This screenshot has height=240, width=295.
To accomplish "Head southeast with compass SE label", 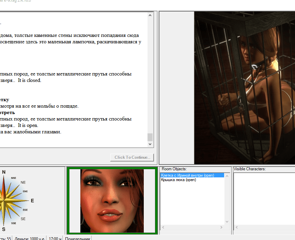I will [23, 219].
